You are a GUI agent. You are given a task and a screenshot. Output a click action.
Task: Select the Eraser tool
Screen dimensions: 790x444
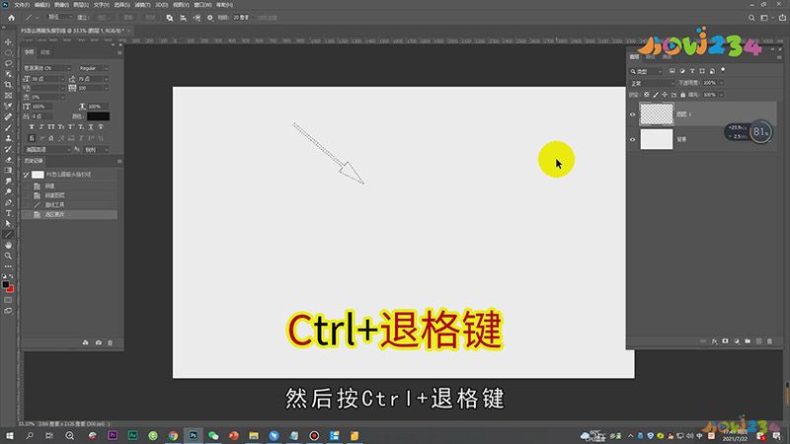(x=8, y=160)
